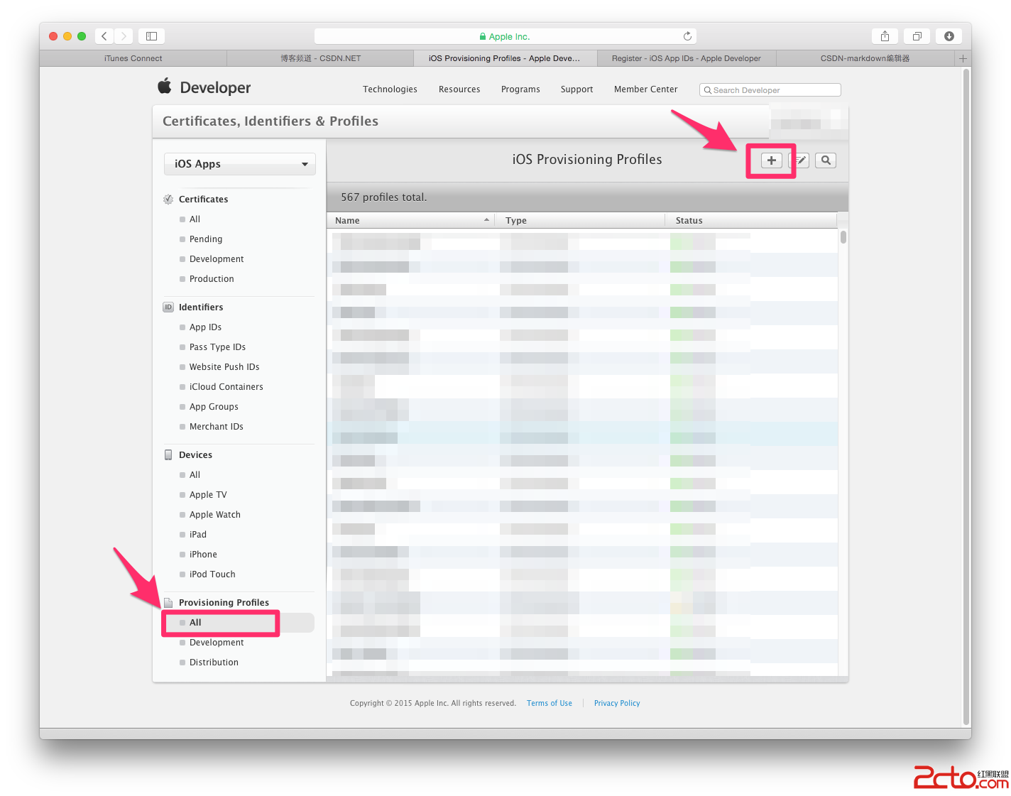Screen dimensions: 1011x796
Task: Click the Identifiers ID icon
Action: coord(168,307)
